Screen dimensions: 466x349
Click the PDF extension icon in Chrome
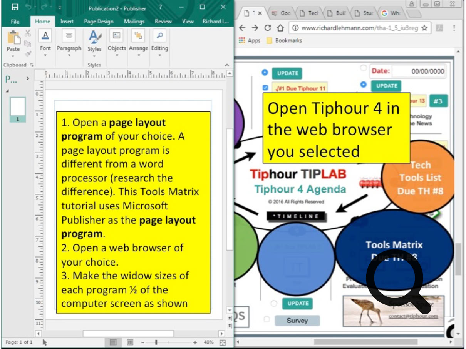pyautogui.click(x=439, y=28)
